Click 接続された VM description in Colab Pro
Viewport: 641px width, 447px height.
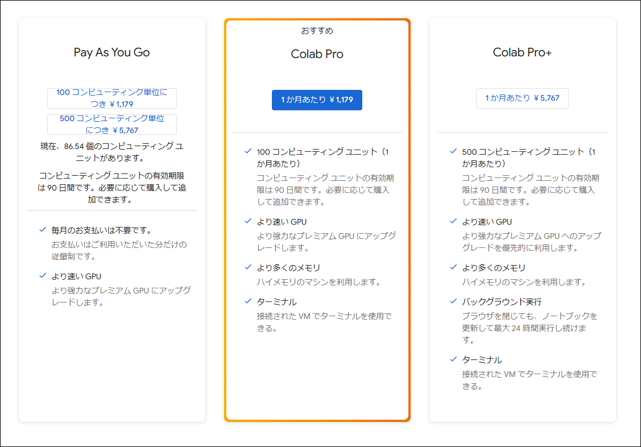point(324,322)
